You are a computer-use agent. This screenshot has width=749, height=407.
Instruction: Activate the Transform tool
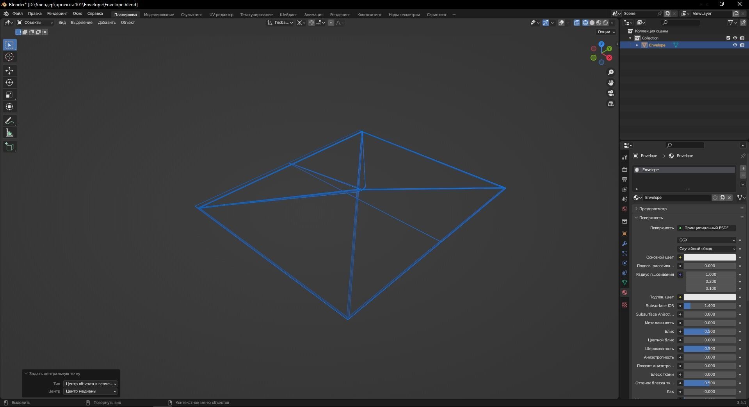click(10, 107)
